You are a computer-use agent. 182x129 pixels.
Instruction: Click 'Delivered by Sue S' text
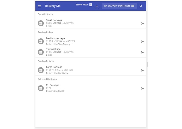tap(55, 91)
